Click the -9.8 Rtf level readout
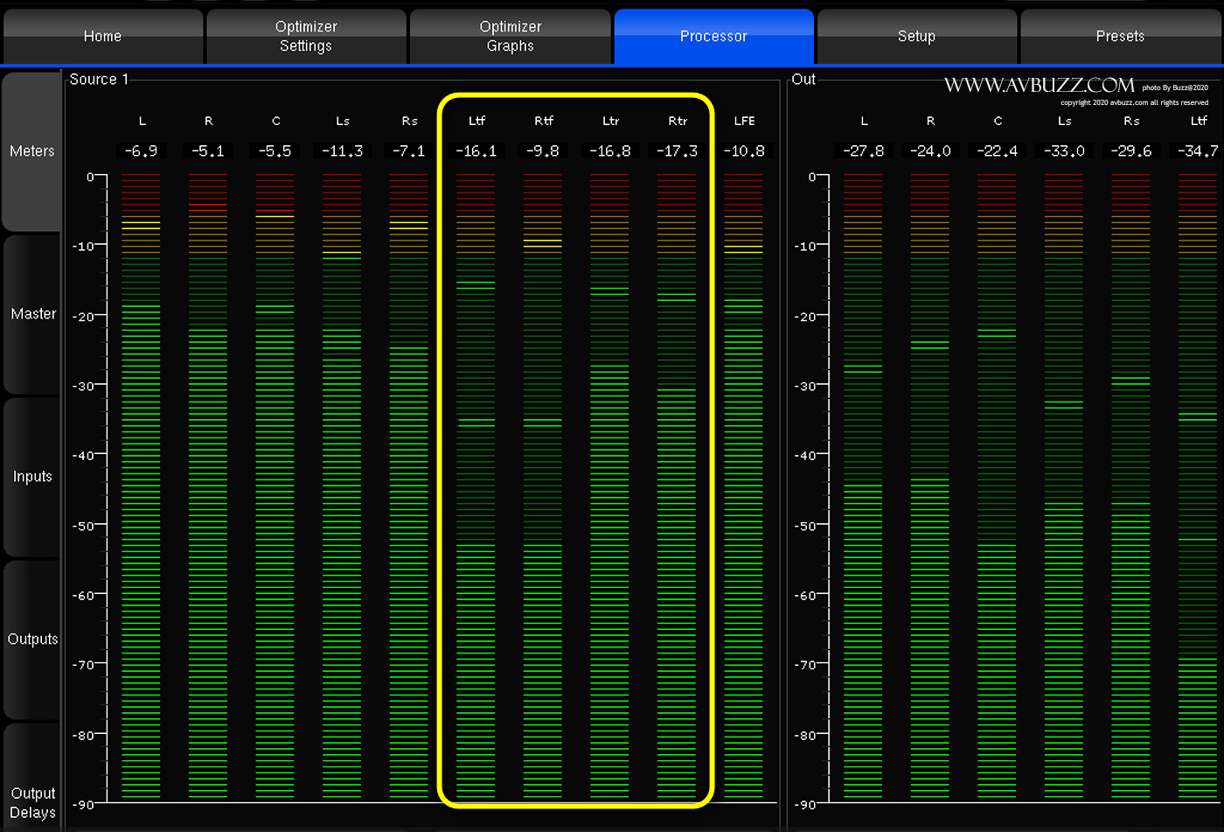Viewport: 1224px width, 832px height. coord(543,151)
